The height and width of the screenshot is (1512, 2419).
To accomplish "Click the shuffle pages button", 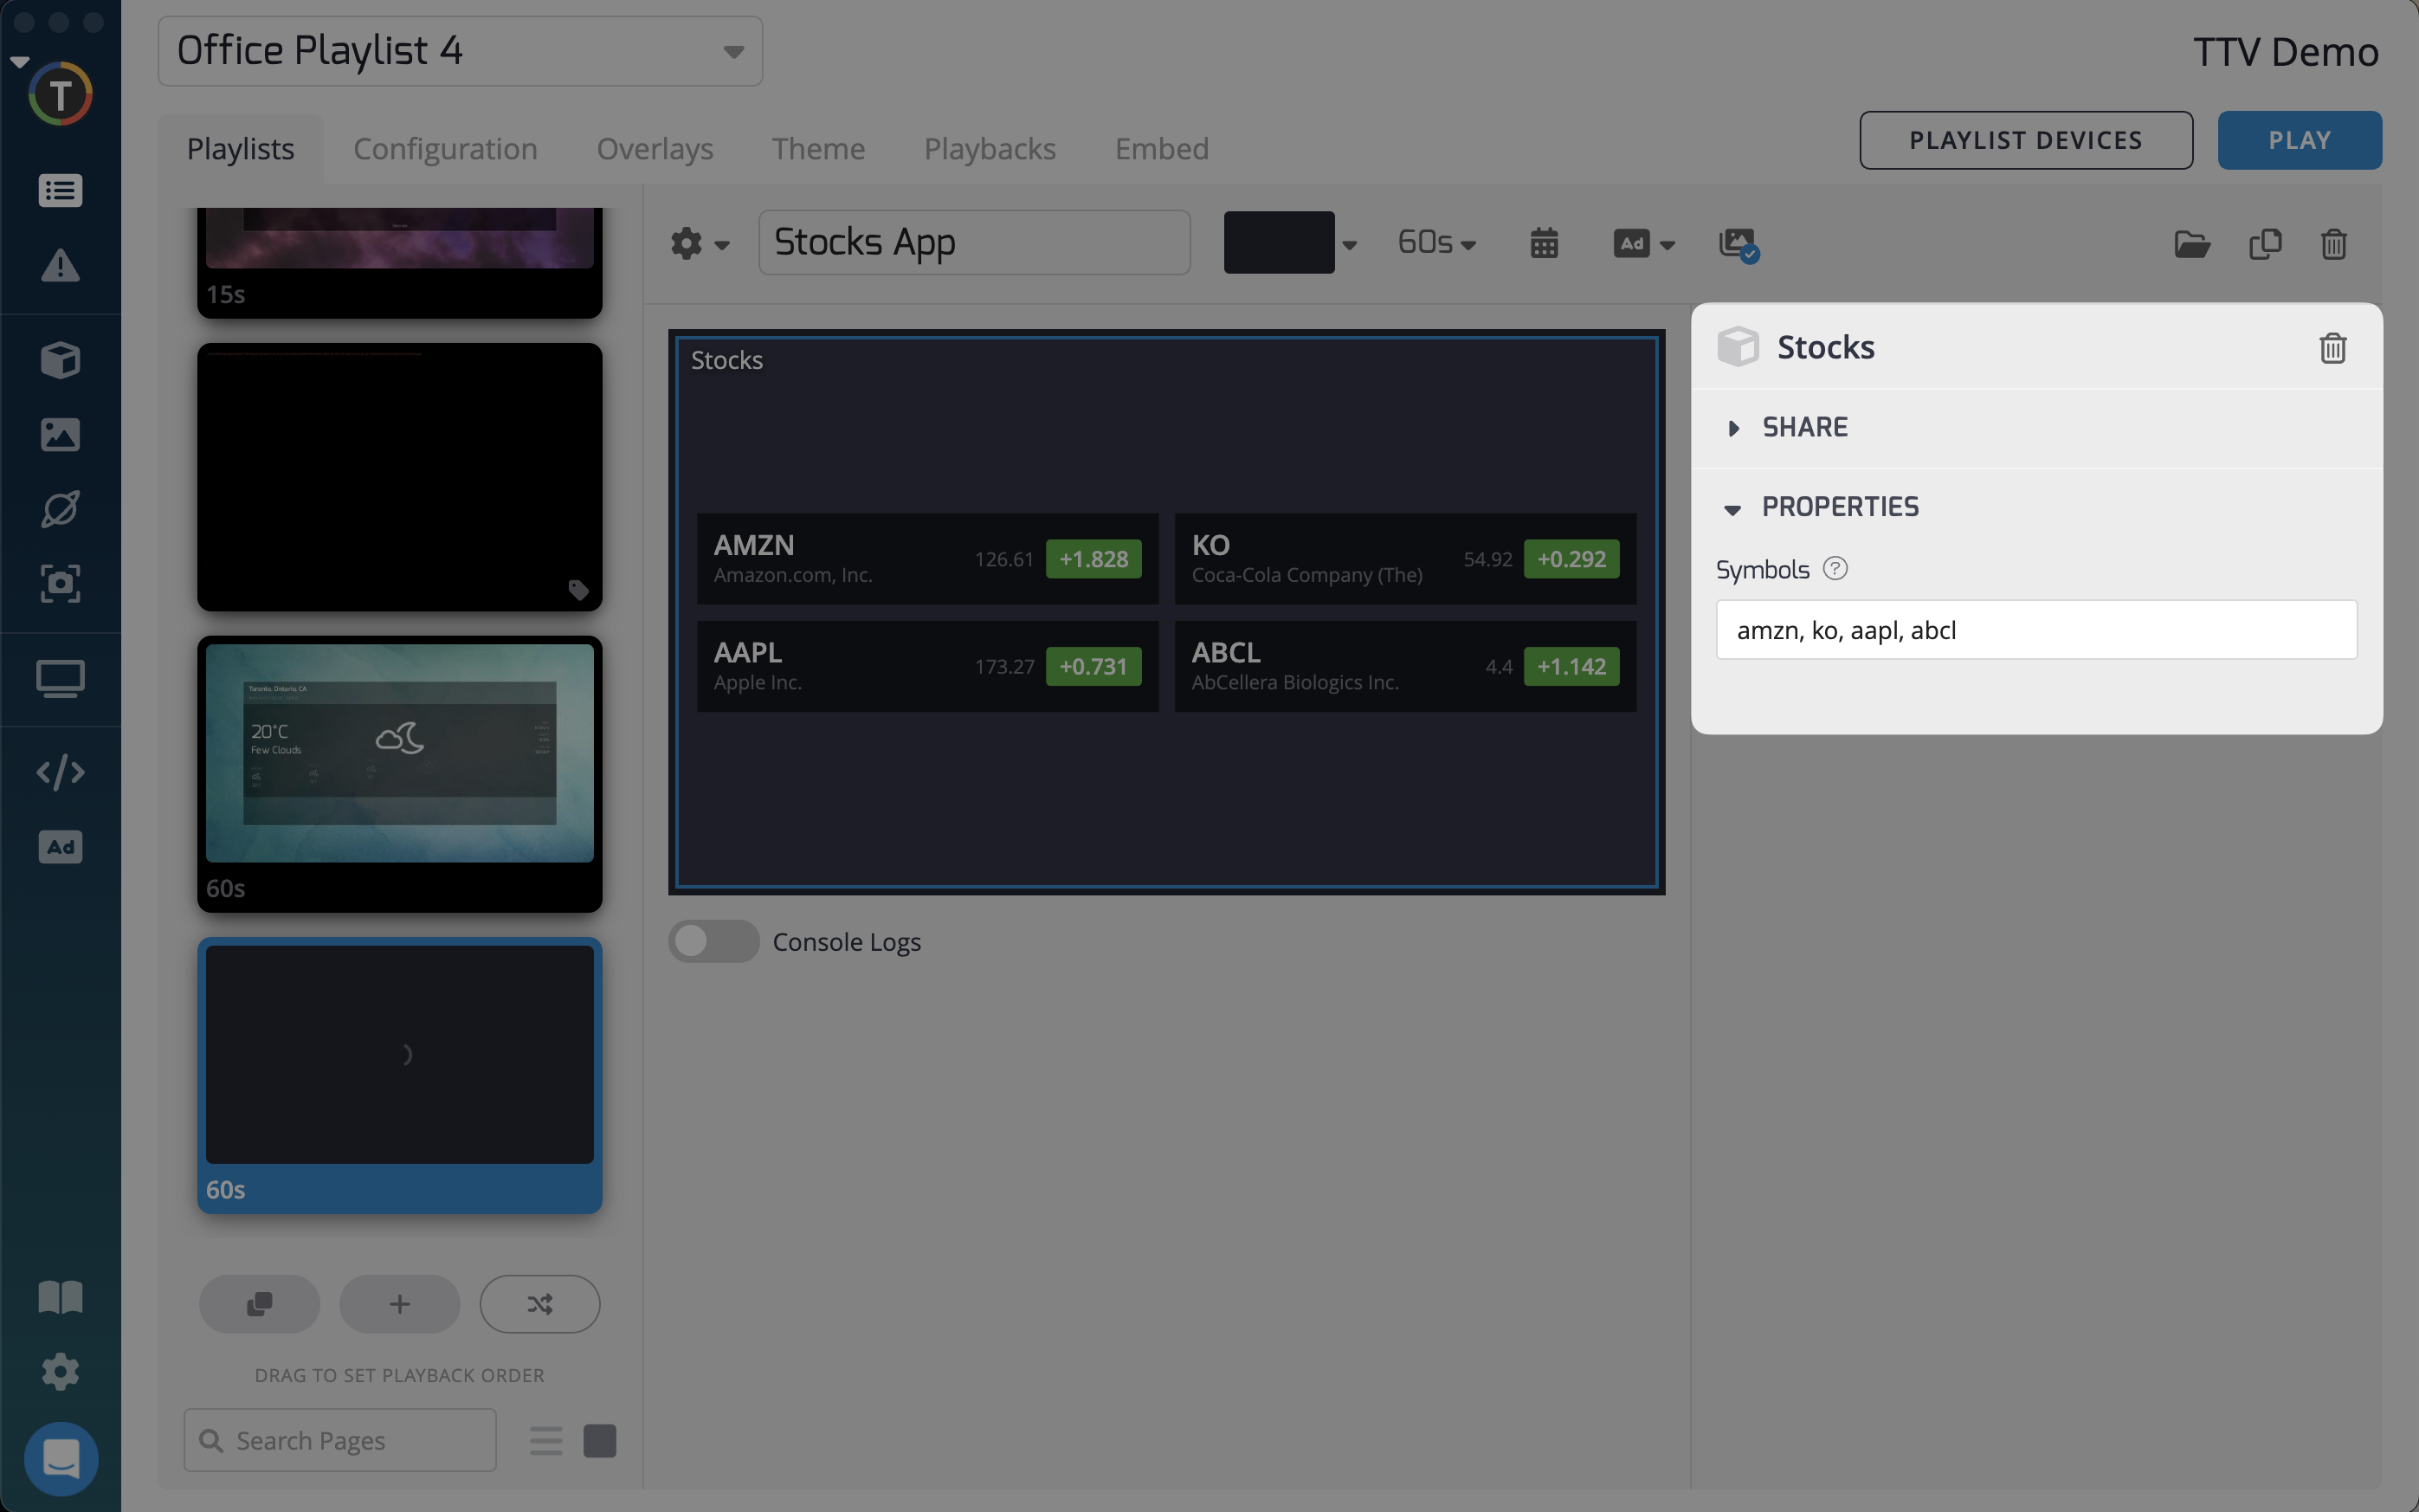I will point(539,1303).
